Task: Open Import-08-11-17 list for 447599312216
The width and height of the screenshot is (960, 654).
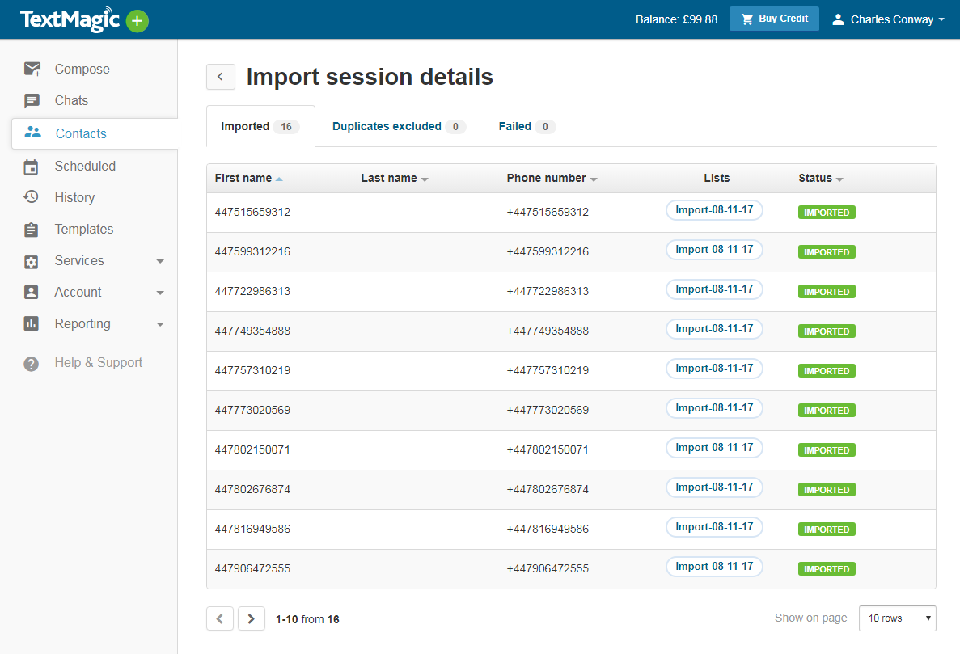Action: [x=714, y=250]
